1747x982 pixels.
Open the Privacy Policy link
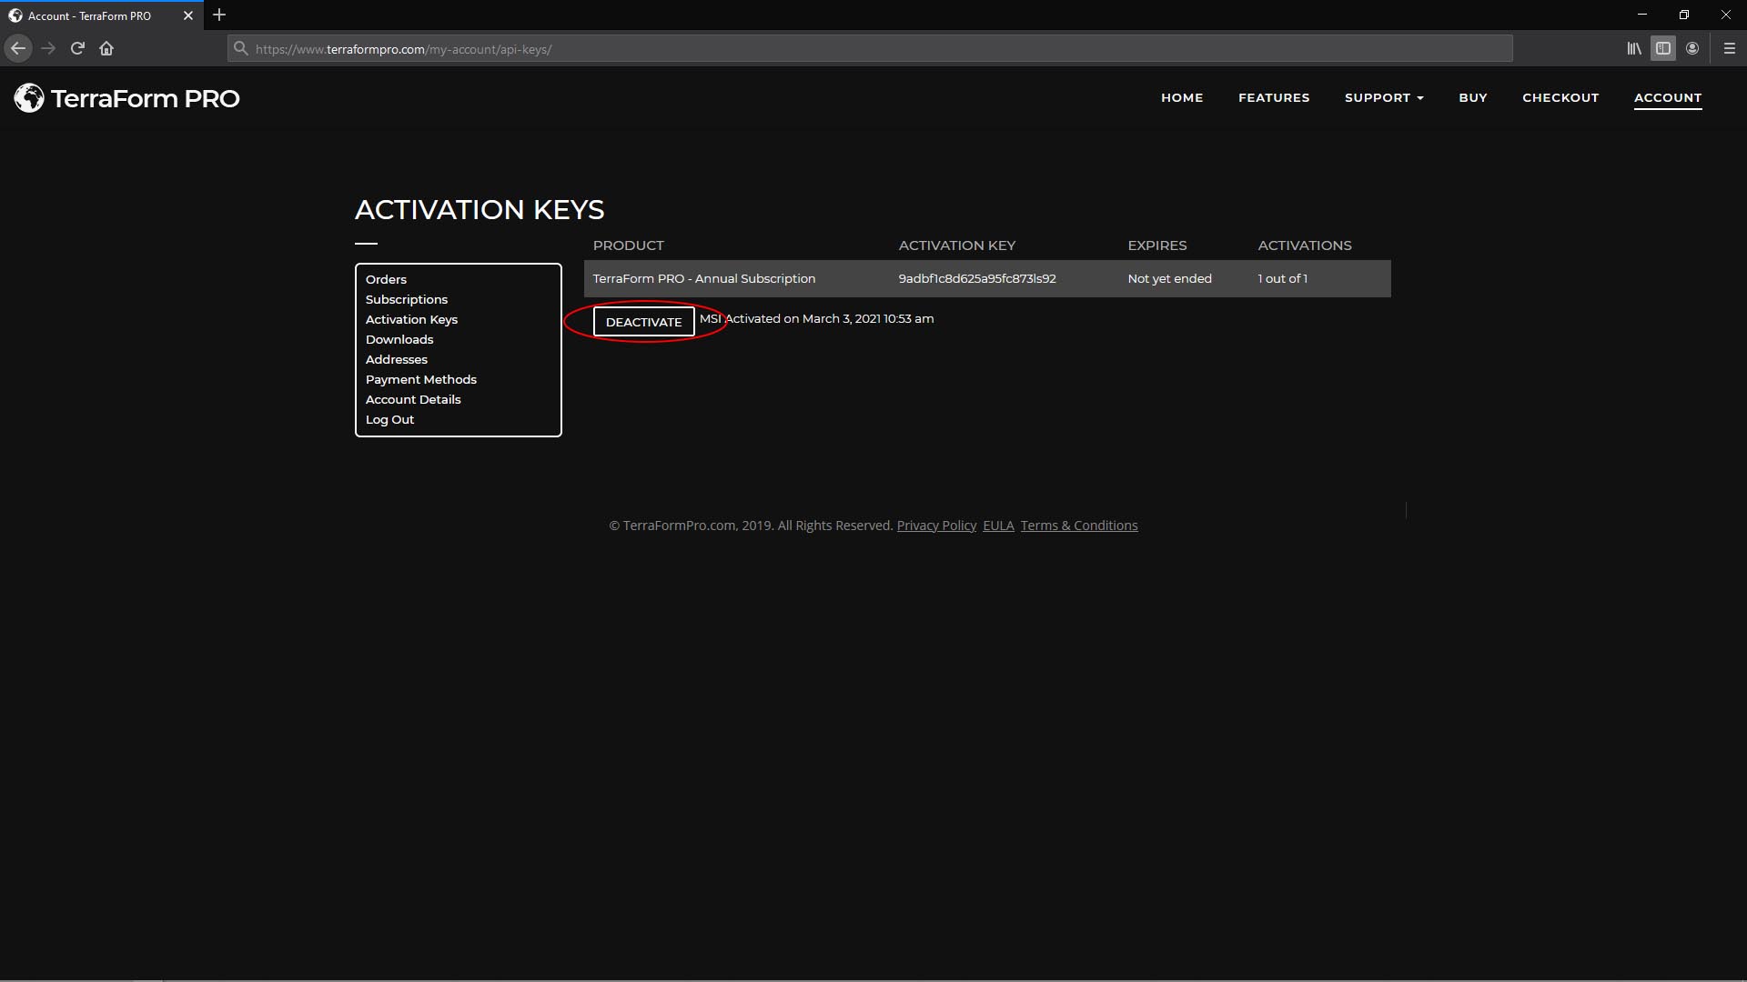[936, 526]
